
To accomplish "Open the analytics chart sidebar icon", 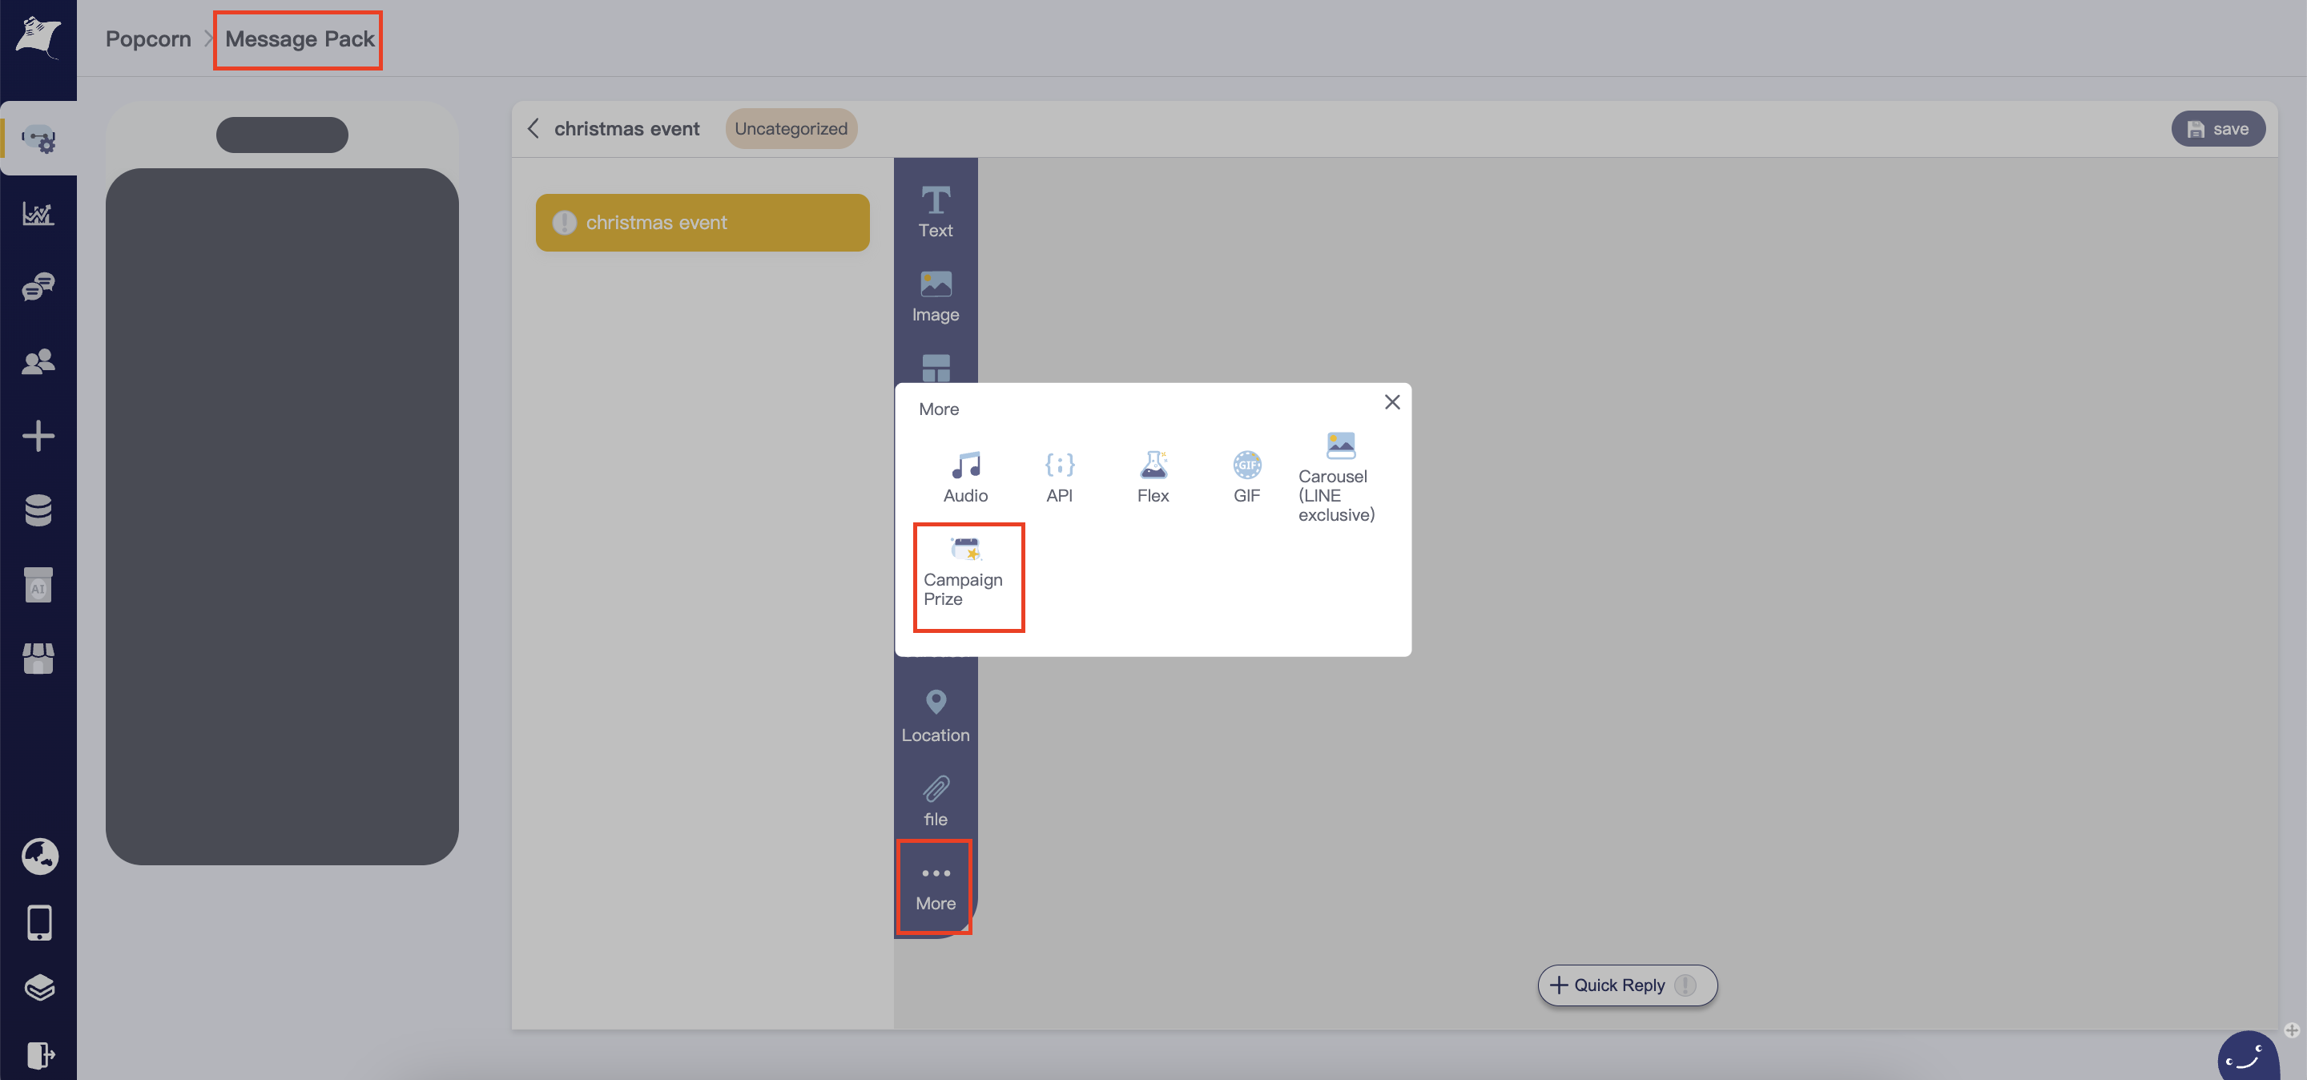I will pyautogui.click(x=38, y=213).
